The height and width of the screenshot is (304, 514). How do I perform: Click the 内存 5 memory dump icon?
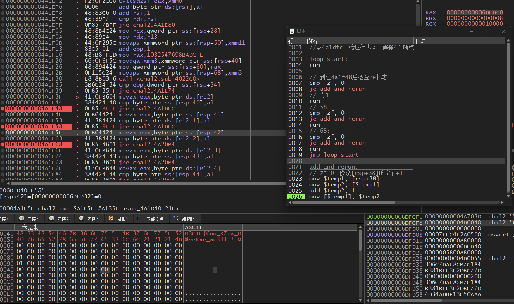point(81,218)
